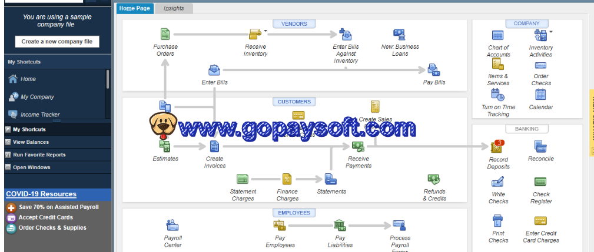Open Refunds & Credits icon
Viewport: 594px width, 252px height.
click(x=434, y=179)
